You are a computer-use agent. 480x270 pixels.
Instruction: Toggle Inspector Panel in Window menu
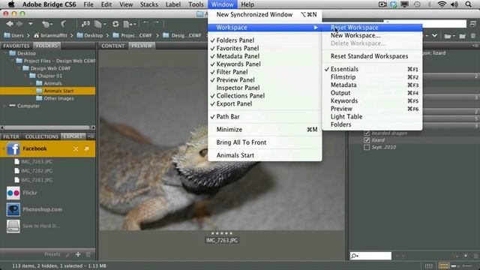coord(265,88)
